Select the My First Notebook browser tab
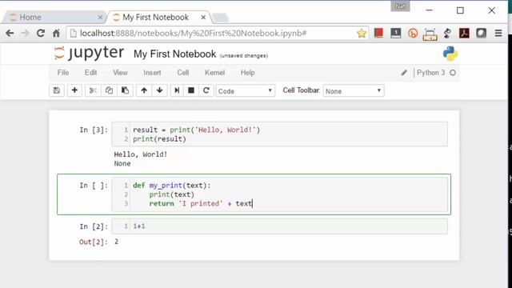512x288 pixels. tap(160, 17)
